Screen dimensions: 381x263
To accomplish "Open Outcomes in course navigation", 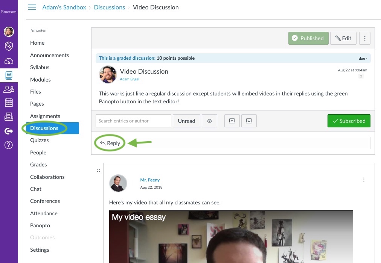I will tap(42, 237).
